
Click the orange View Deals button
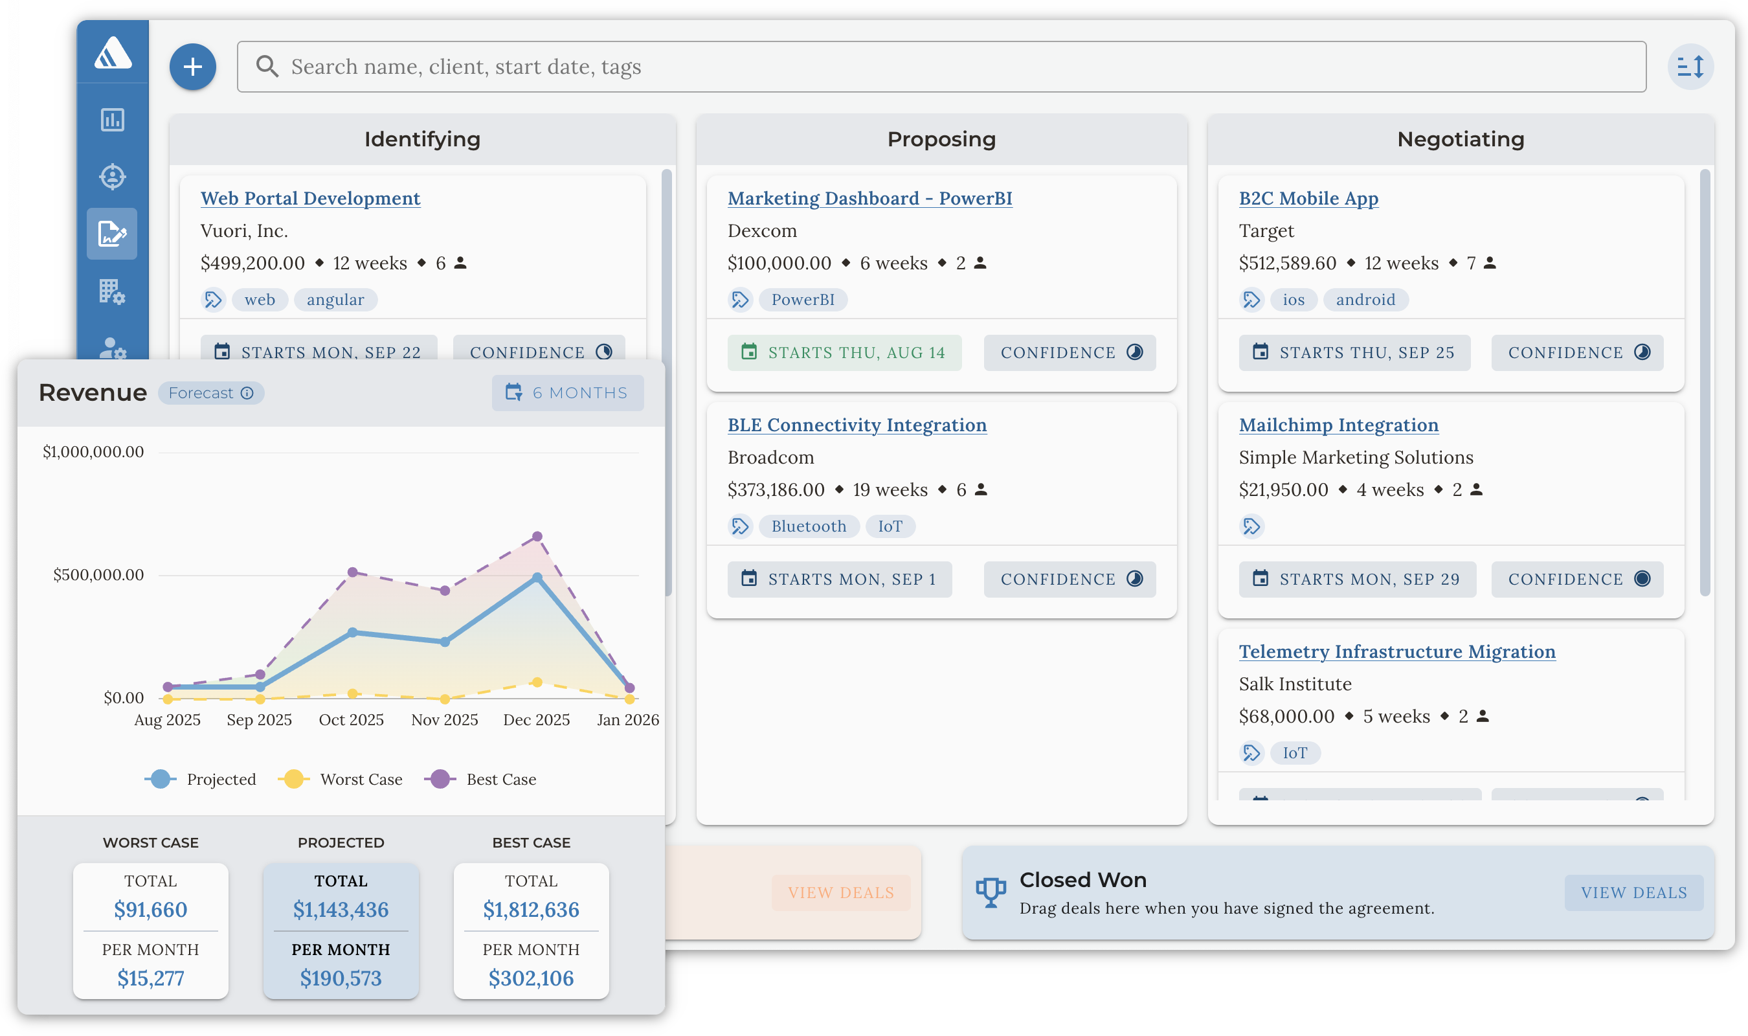pos(841,892)
